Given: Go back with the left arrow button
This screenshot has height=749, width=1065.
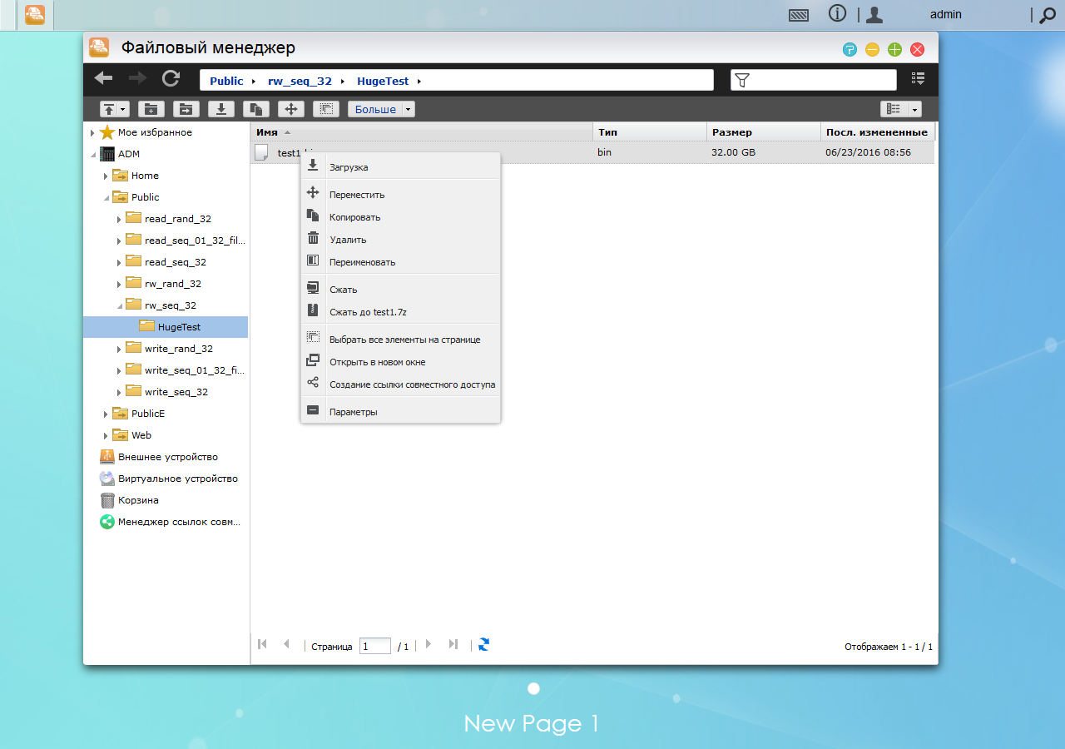Looking at the screenshot, I should coord(103,78).
